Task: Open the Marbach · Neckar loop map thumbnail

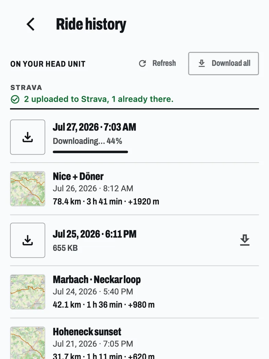Action: click(28, 292)
